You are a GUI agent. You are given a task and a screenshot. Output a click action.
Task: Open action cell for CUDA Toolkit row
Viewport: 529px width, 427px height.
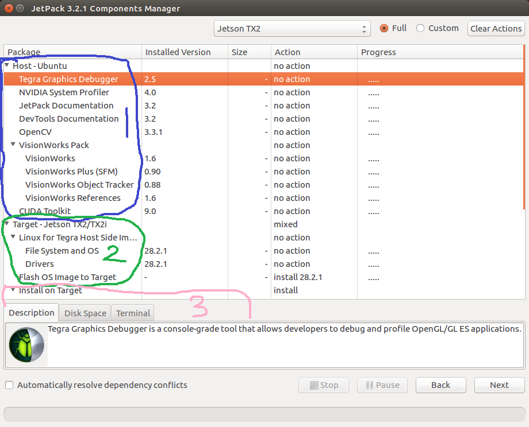pos(314,211)
